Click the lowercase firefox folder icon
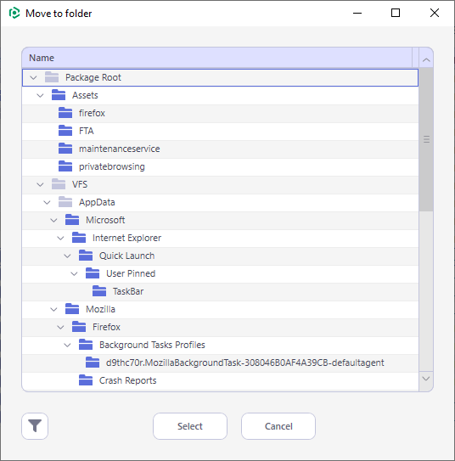Viewport: 455px width, 461px height. [65, 113]
